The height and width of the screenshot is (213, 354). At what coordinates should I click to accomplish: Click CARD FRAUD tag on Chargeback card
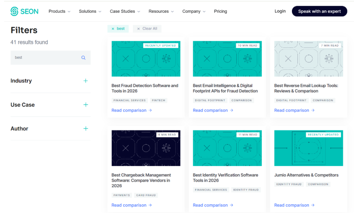coord(146,195)
